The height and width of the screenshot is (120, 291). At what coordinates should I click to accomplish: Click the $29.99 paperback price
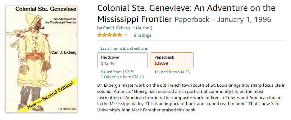pos(161,64)
